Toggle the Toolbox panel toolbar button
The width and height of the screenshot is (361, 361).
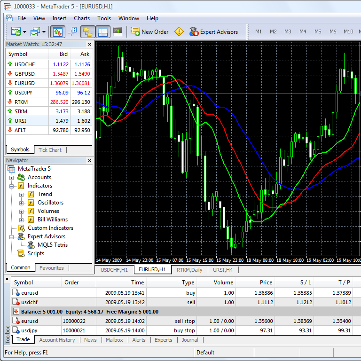(x=102, y=32)
